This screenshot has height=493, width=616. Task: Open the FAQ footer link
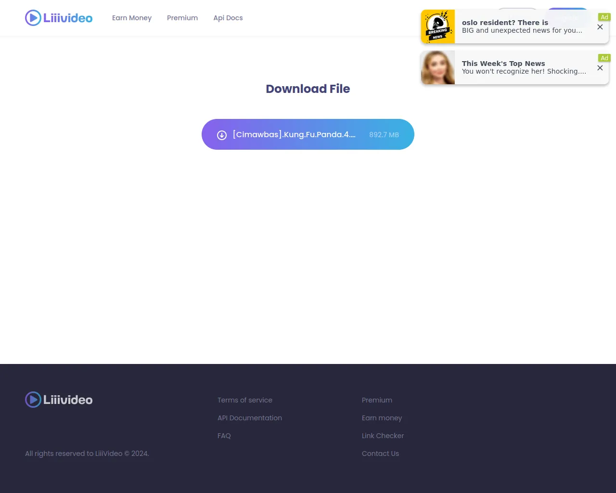(x=224, y=436)
